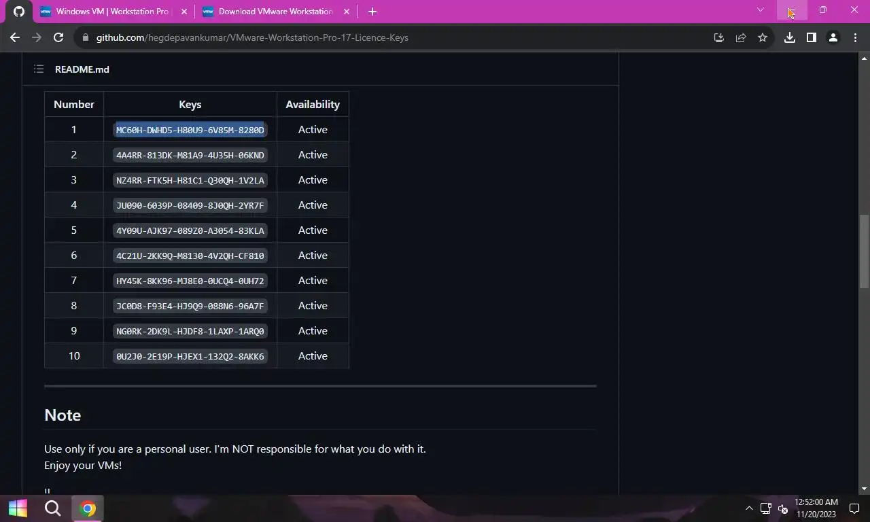The height and width of the screenshot is (522, 870).
Task: Open the Windows Start menu
Action: [x=18, y=508]
